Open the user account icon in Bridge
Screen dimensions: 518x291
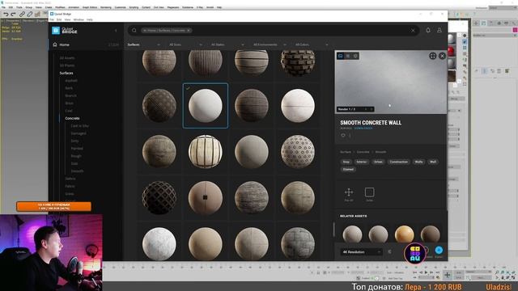[x=439, y=30]
